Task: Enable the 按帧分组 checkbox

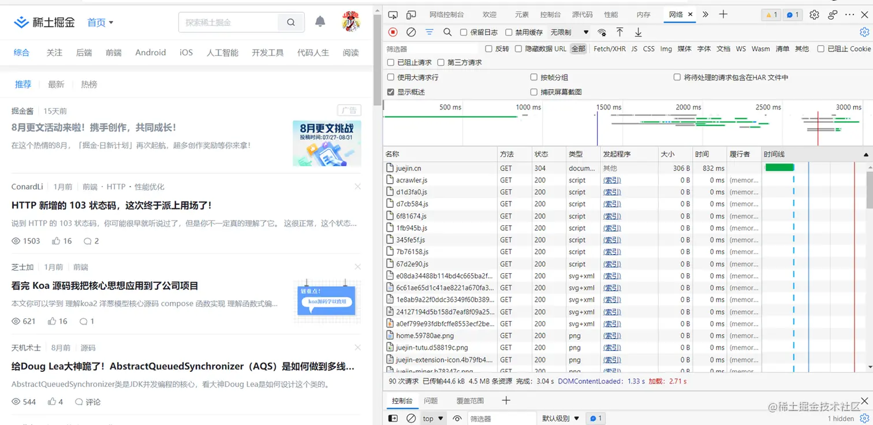Action: 534,77
